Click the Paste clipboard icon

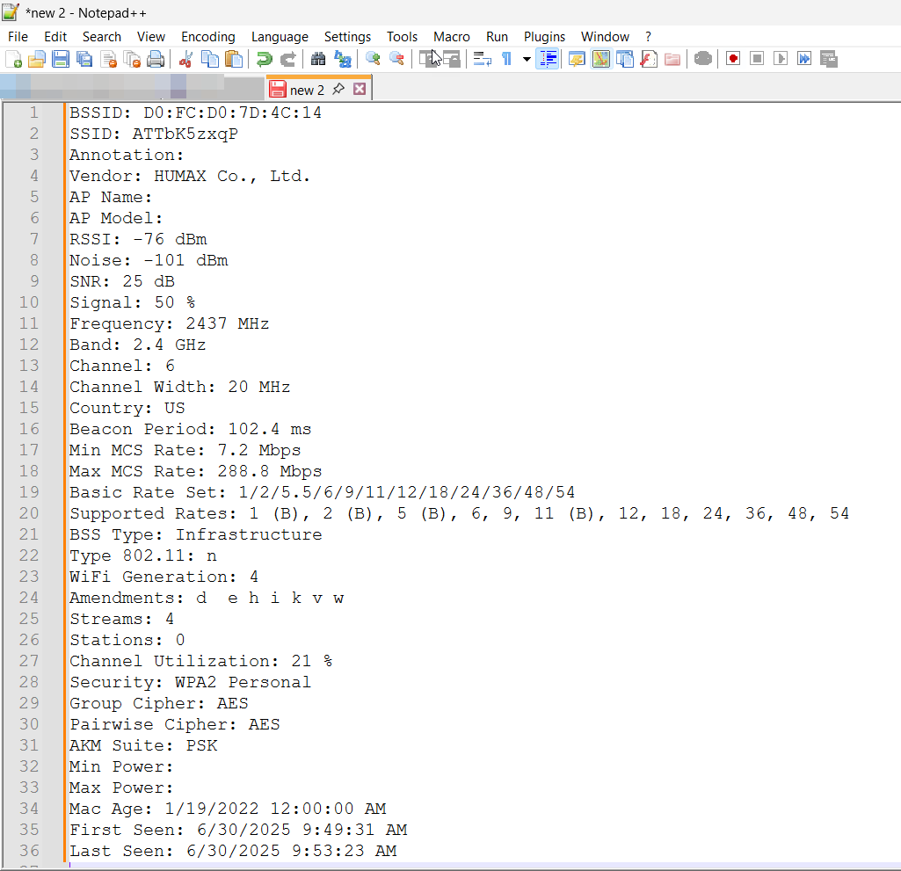(234, 59)
